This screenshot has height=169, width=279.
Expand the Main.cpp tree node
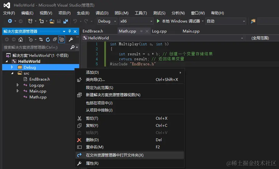click(x=18, y=91)
